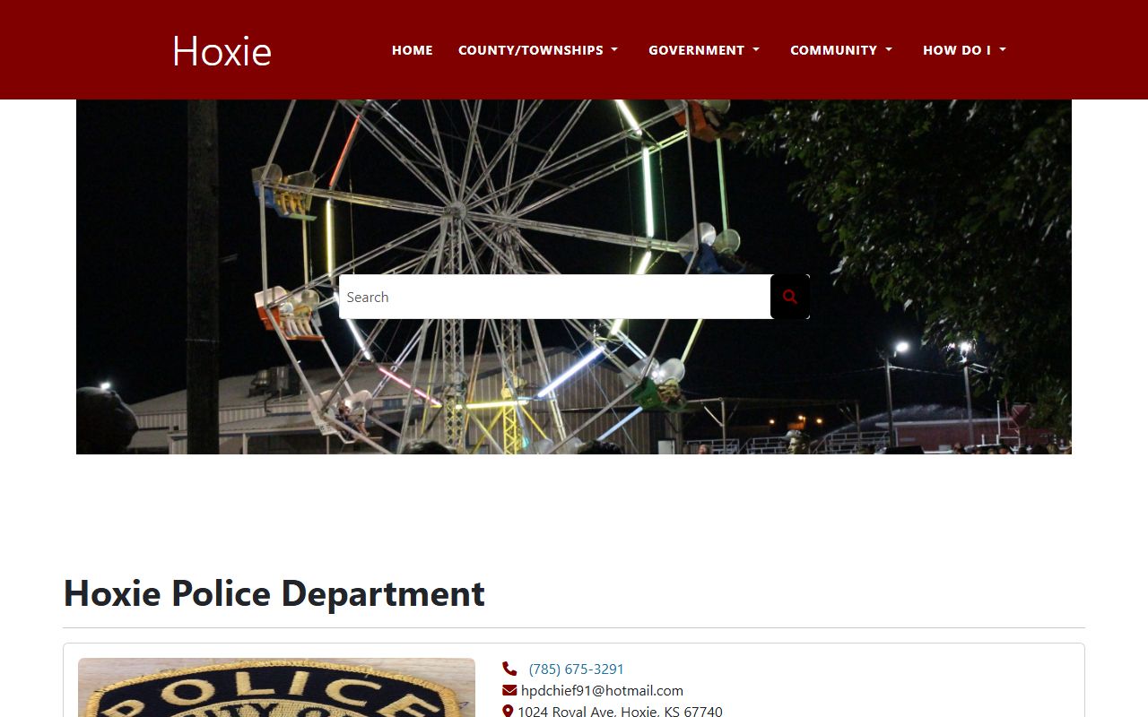Open the police patch image
Image resolution: width=1148 pixels, height=717 pixels.
(x=276, y=687)
